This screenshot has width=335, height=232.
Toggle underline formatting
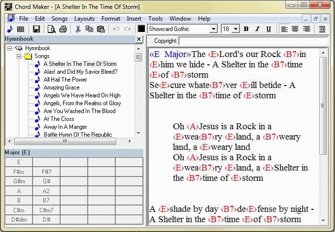click(x=268, y=29)
